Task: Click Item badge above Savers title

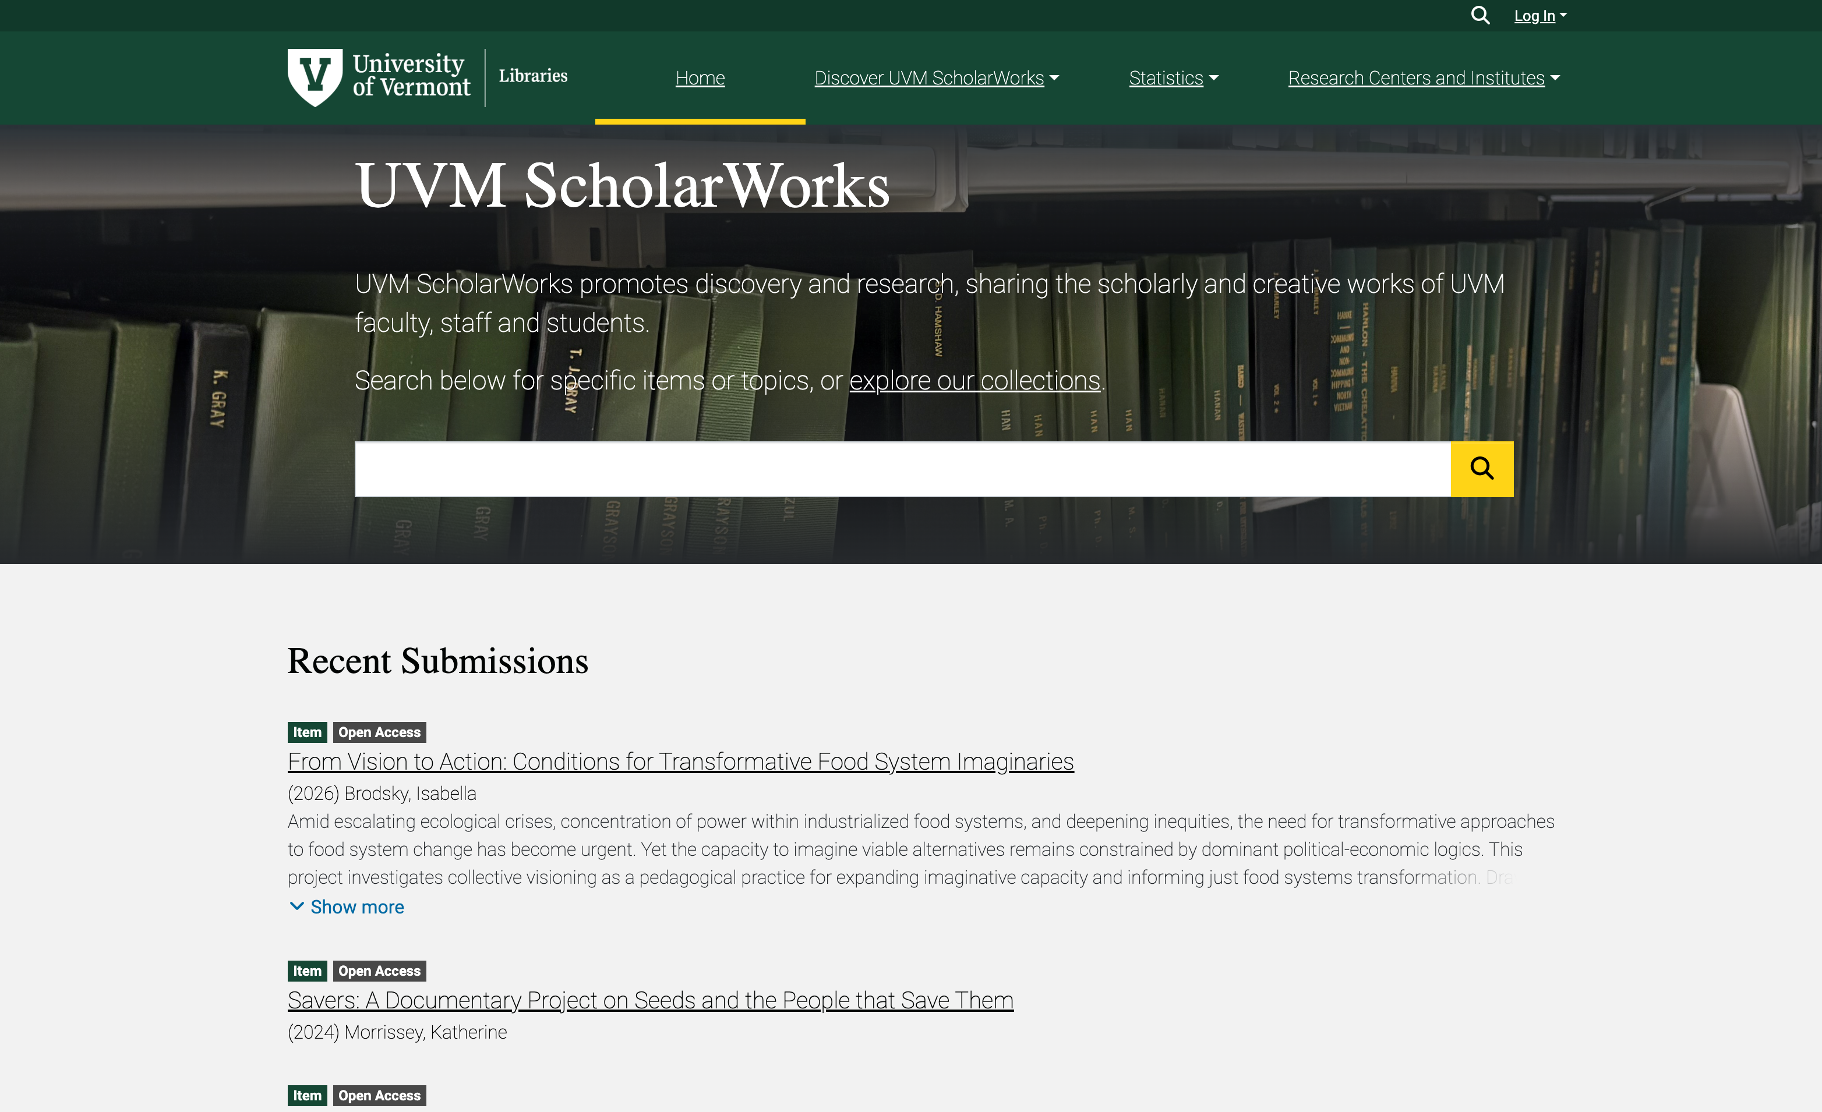Action: pyautogui.click(x=307, y=971)
